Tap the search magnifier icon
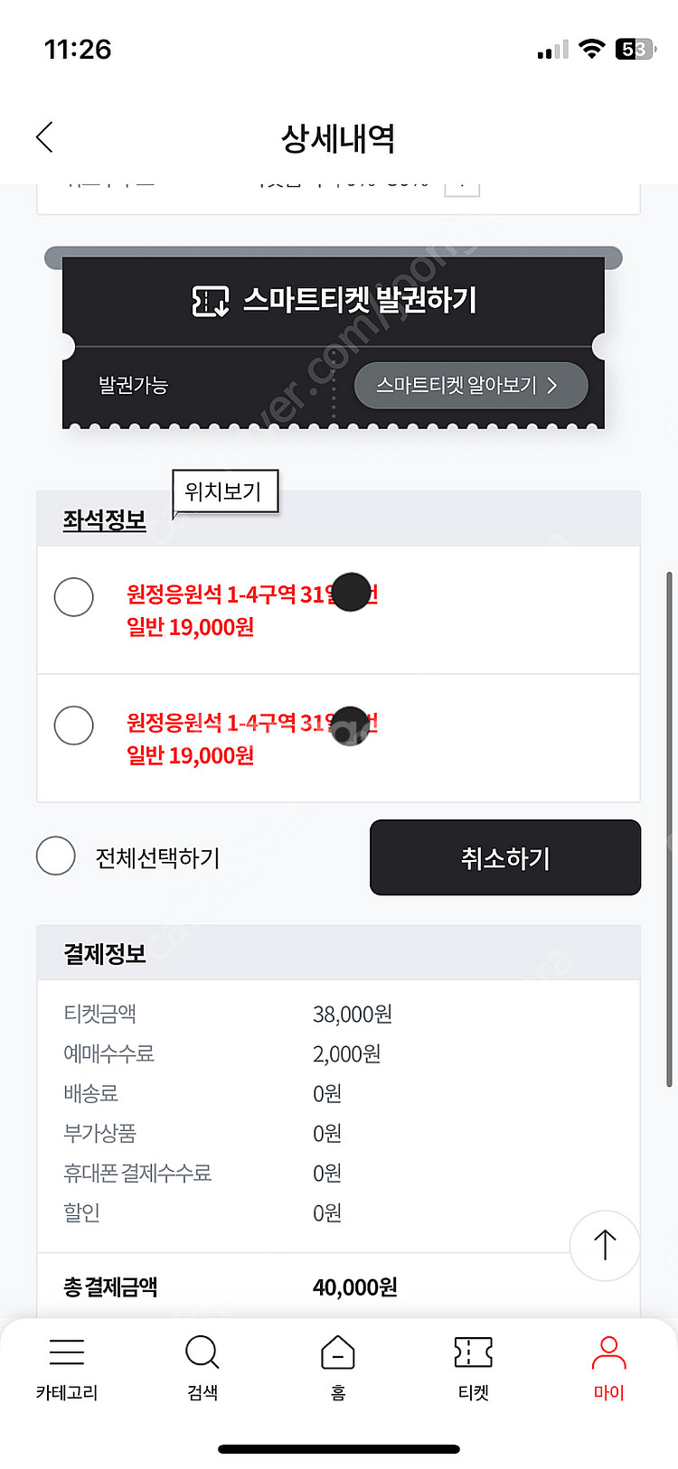This screenshot has height=1469, width=678. click(x=202, y=1352)
